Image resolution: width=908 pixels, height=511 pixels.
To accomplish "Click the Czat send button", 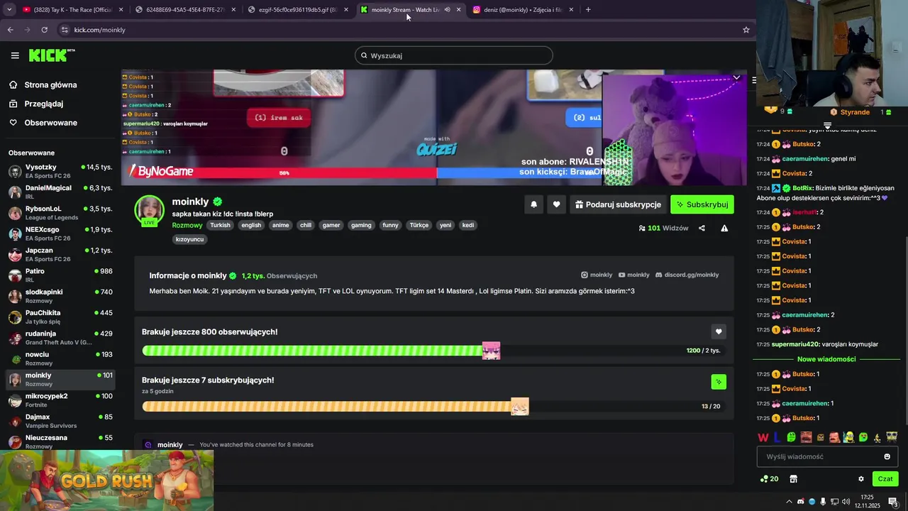I will tap(885, 479).
